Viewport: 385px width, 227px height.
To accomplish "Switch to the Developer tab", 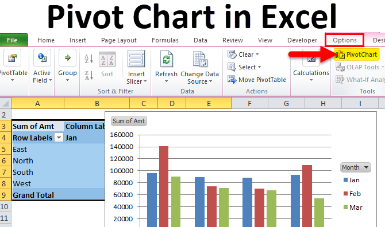I will [302, 40].
